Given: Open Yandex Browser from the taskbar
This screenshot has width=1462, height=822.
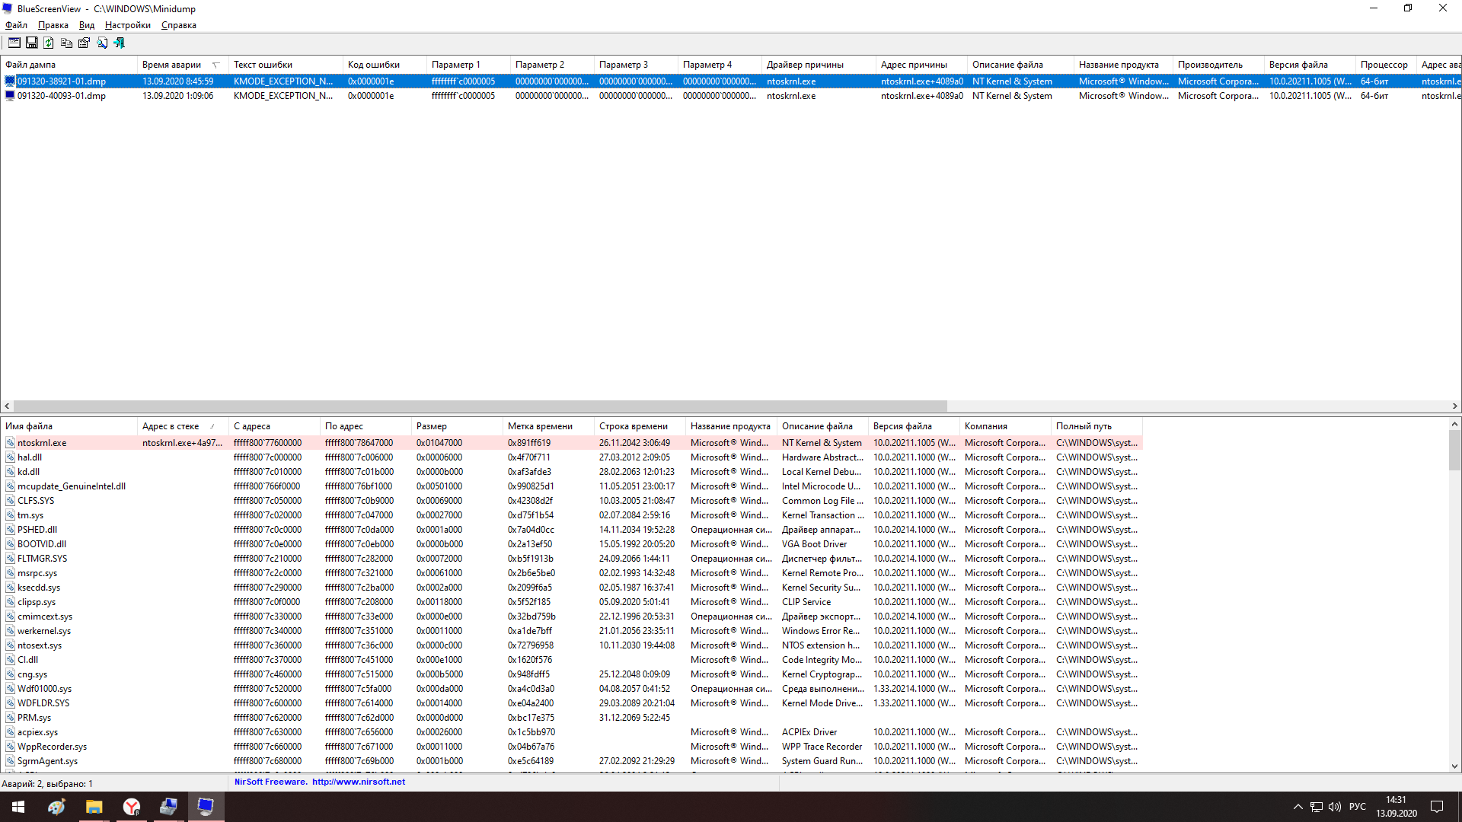Looking at the screenshot, I should coord(132,807).
